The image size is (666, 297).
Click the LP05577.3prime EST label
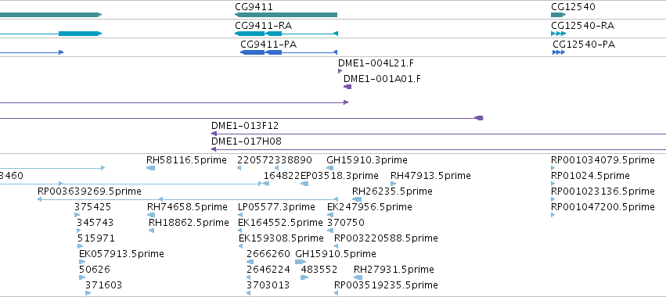(276, 207)
